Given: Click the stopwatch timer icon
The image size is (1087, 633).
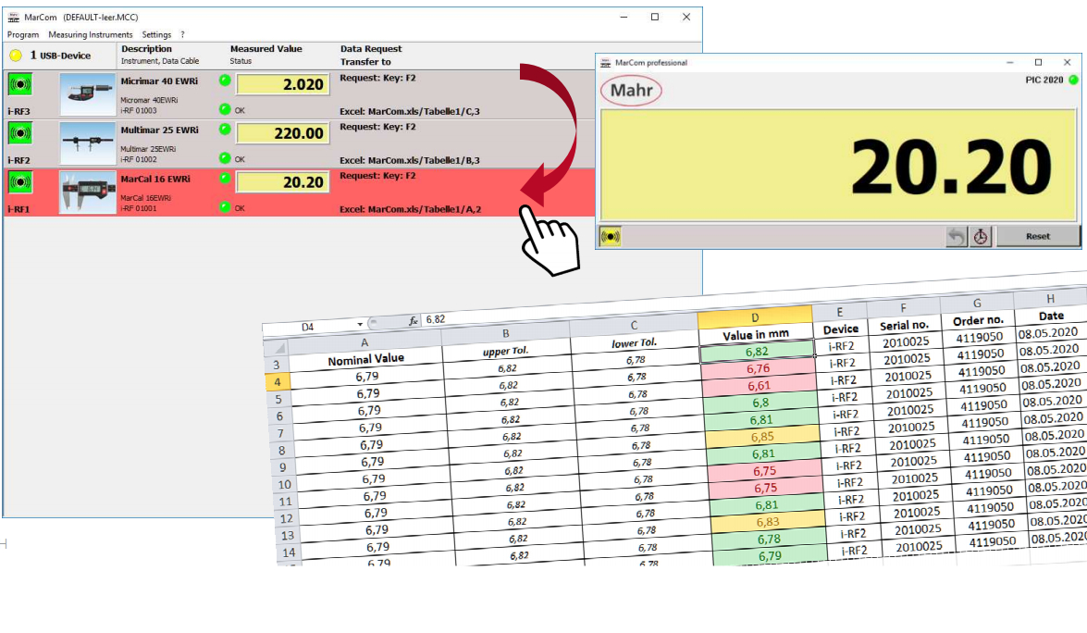Looking at the screenshot, I should (x=980, y=237).
